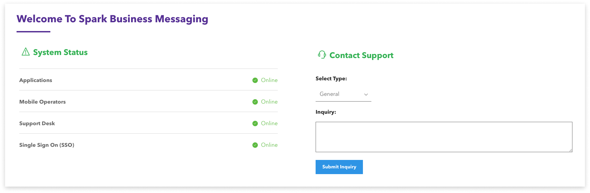Click the Welcome To Spark Business Messaging title

113,19
